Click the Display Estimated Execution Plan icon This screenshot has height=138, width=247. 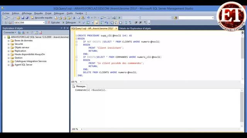[x=88, y=23]
